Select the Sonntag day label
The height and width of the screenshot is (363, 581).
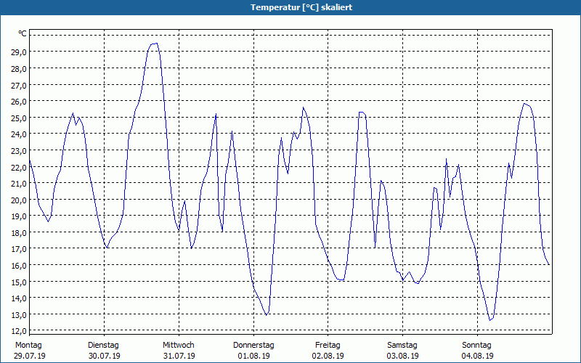(476, 346)
